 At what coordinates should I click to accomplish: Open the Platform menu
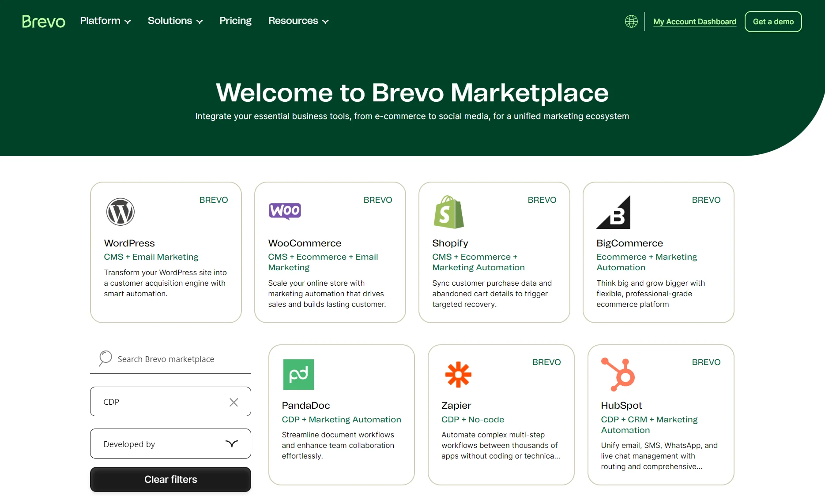tap(105, 21)
